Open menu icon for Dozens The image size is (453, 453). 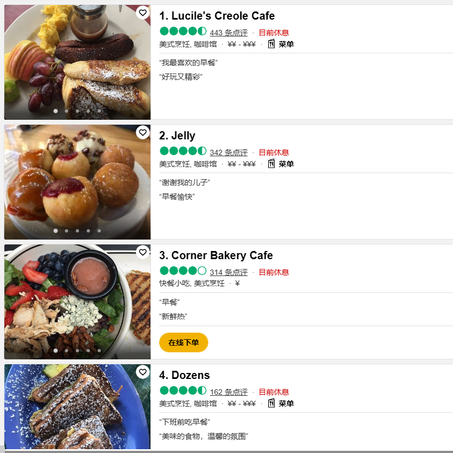point(271,403)
